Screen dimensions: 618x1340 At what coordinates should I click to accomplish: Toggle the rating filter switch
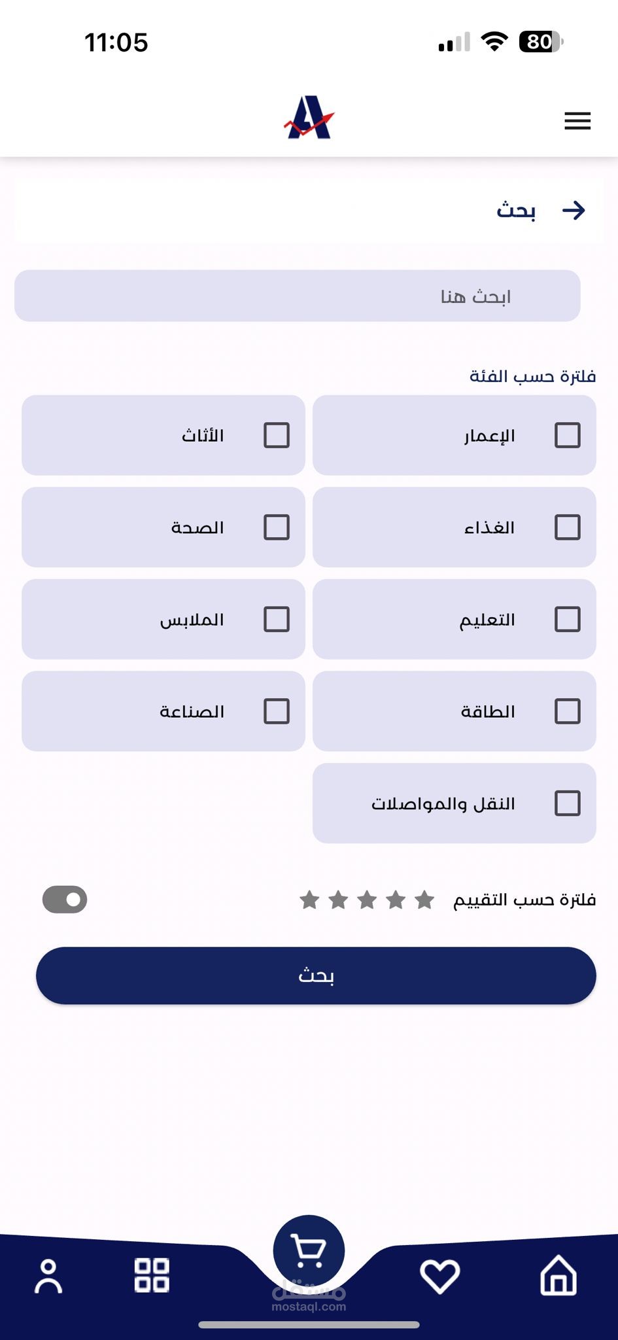click(x=65, y=900)
